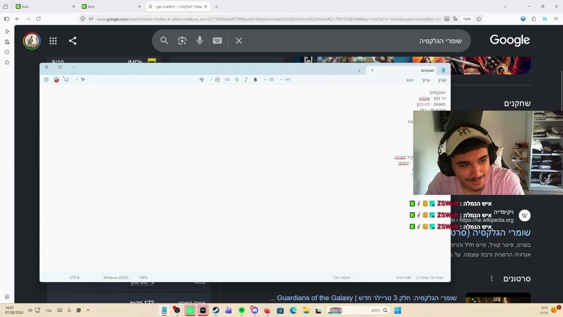
Task: Click the Firefox address bar URL
Action: pos(268,19)
